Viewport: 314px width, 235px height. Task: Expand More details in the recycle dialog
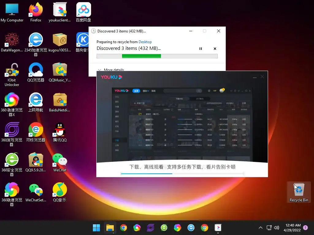point(111,69)
